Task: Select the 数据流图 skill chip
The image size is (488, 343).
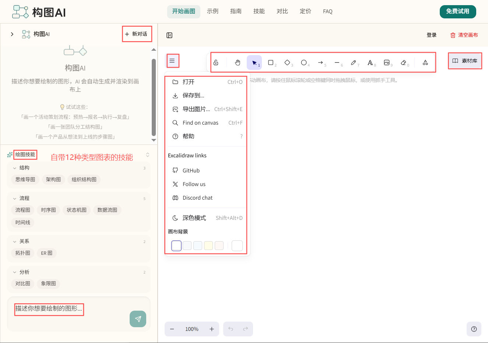Action: [107, 210]
